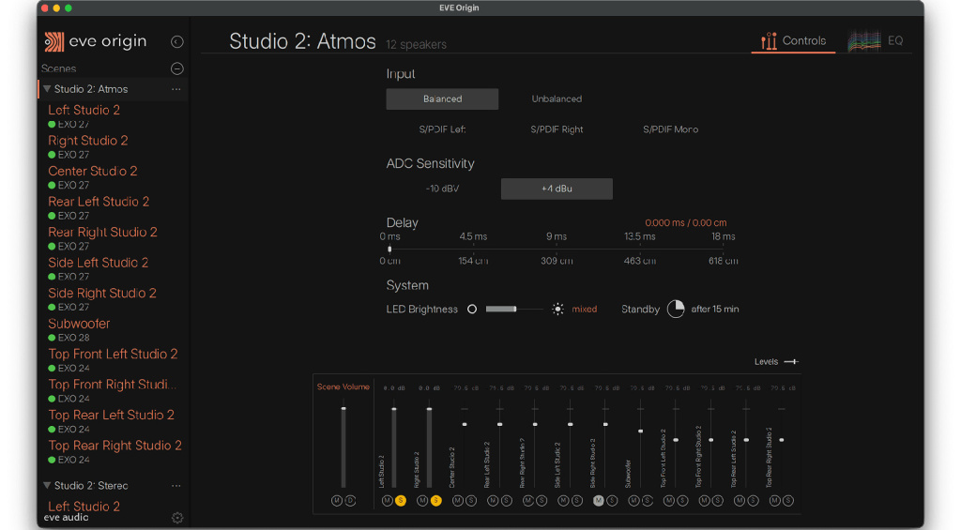Select Top Front Left Studio 2 speaker
This screenshot has height=530, width=961.
pos(113,355)
